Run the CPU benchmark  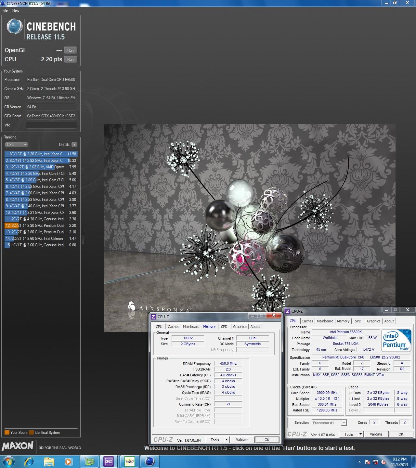point(71,59)
